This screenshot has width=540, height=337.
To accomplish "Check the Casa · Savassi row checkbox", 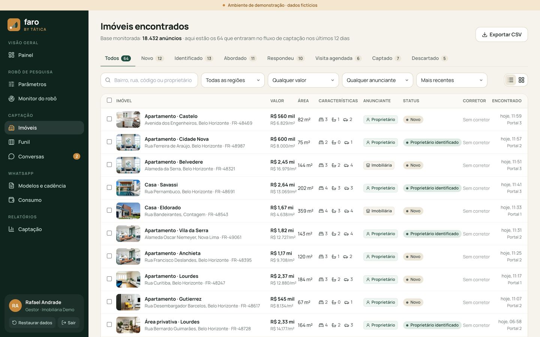I will click(x=109, y=188).
